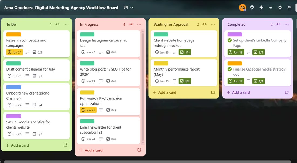Click the AG member avatar

tap(242, 8)
